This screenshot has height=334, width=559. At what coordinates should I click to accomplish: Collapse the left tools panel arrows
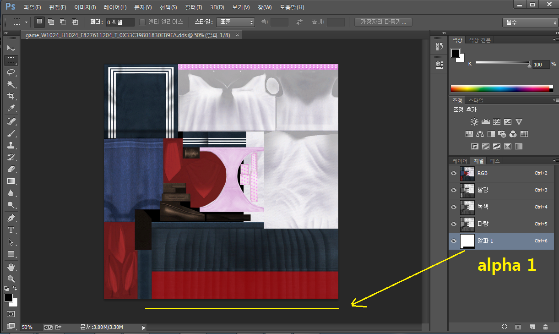[x=6, y=33]
